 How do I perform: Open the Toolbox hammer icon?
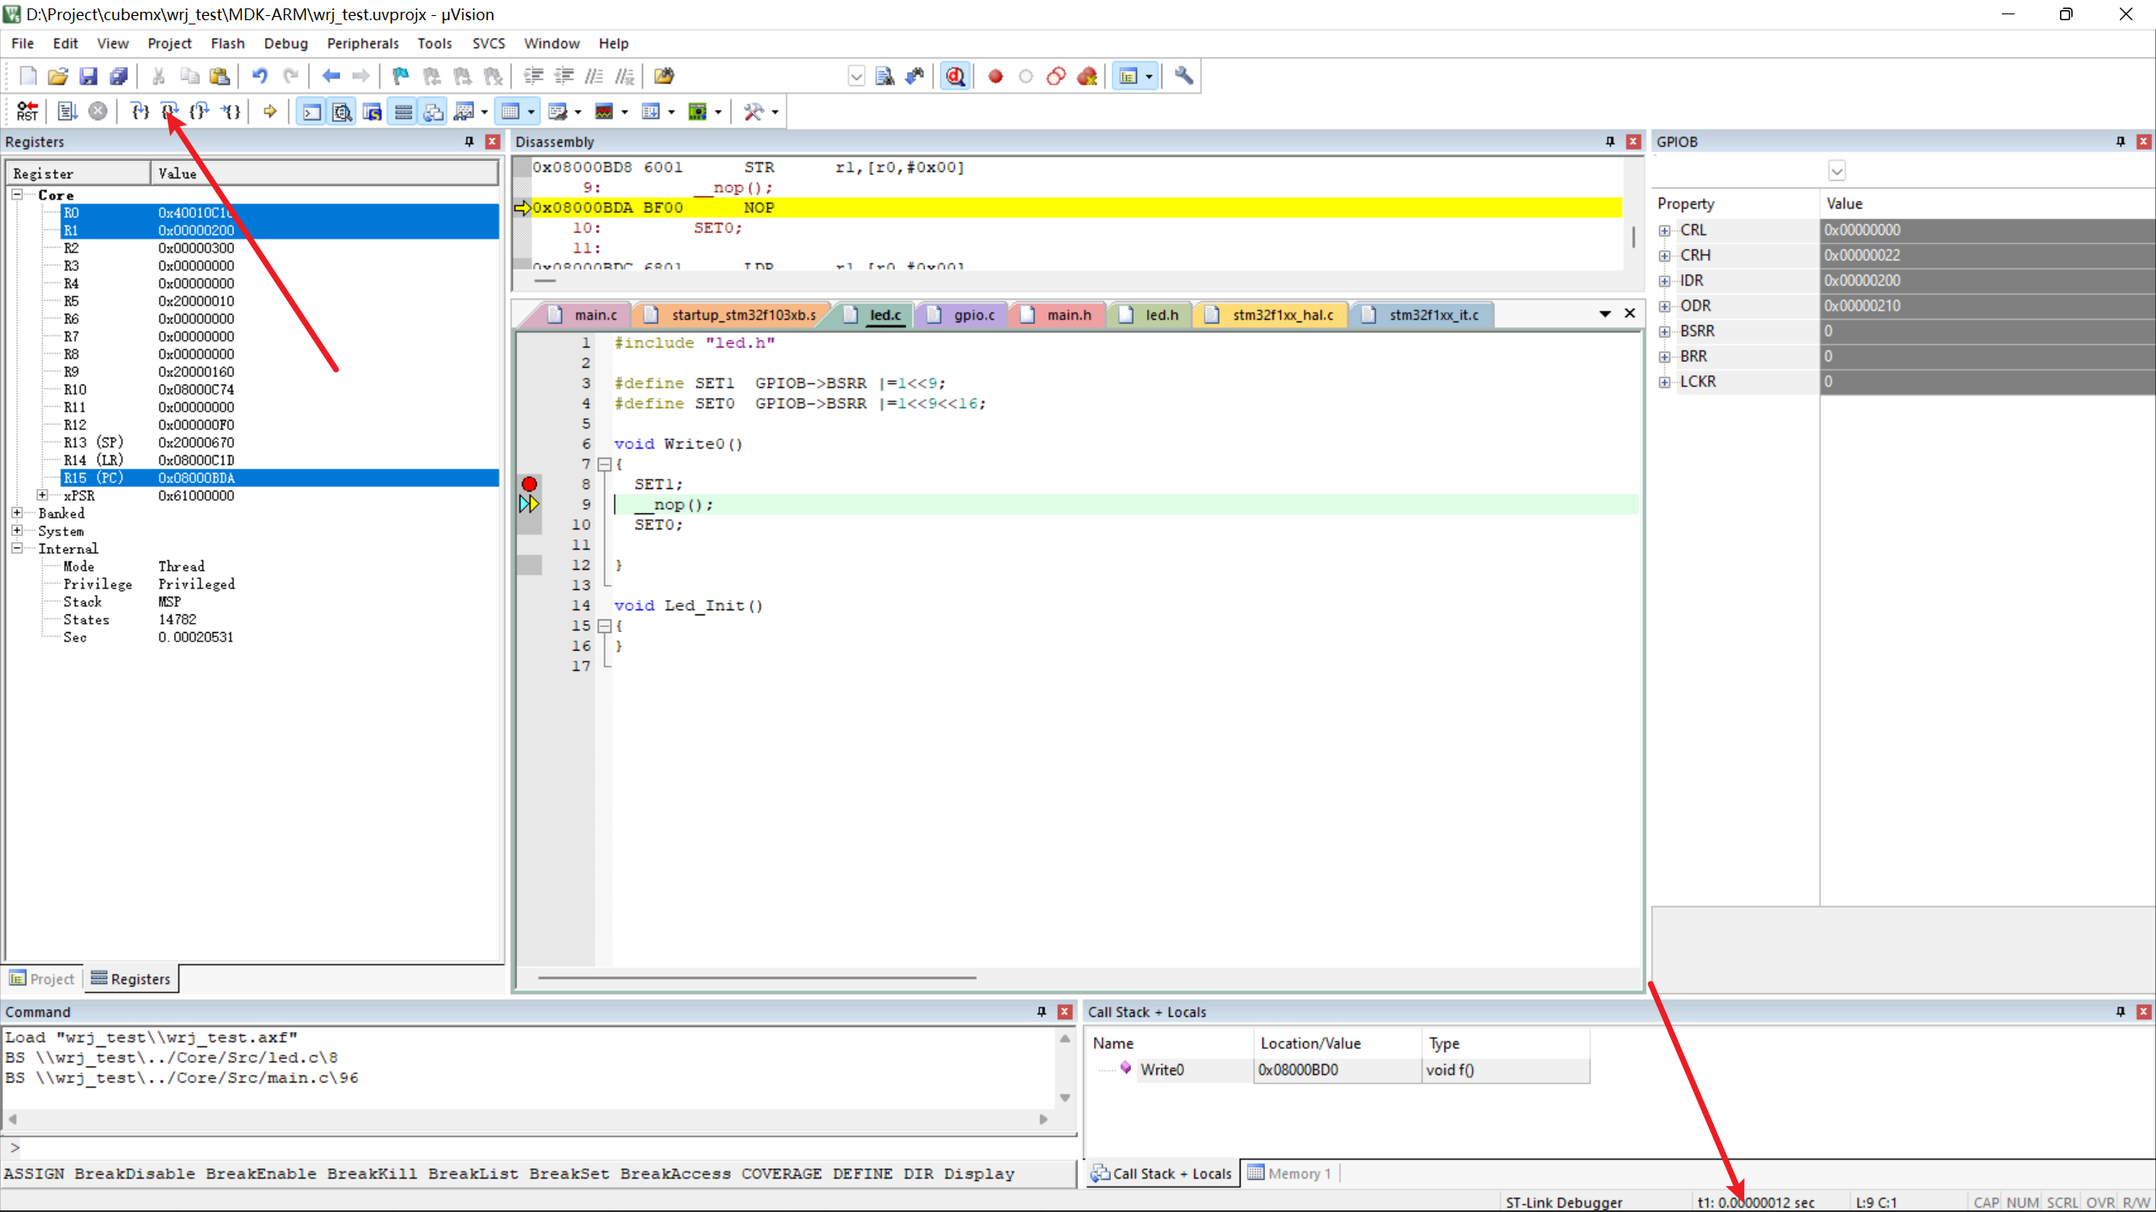[754, 111]
